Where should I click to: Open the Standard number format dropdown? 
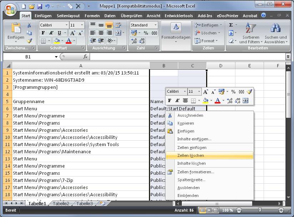pyautogui.click(x=155, y=25)
